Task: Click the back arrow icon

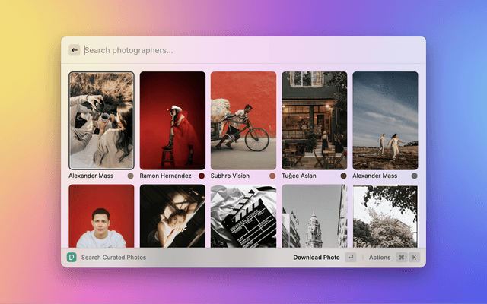Action: [x=75, y=50]
